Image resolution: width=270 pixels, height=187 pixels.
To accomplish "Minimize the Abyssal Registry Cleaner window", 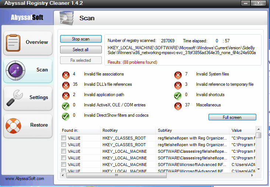I will [246, 3].
